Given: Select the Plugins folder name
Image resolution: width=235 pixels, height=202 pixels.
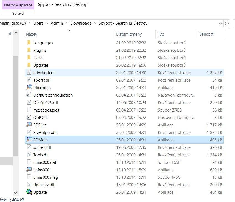Looking at the screenshot, I should tap(40, 50).
